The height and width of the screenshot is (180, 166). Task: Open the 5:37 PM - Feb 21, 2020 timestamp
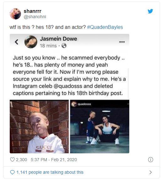(54, 160)
